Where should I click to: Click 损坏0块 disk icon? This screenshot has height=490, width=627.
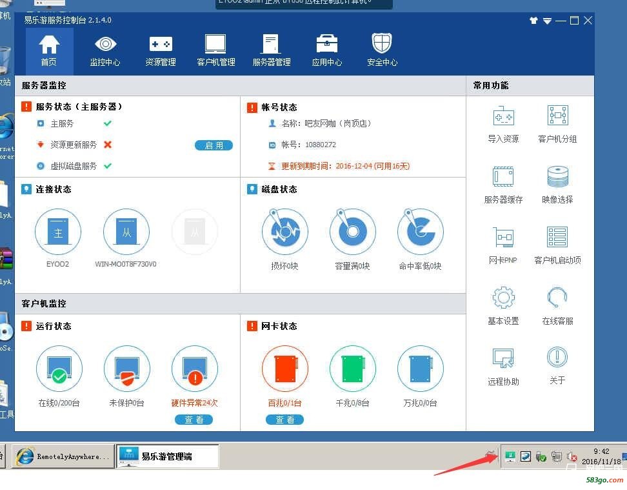(284, 232)
